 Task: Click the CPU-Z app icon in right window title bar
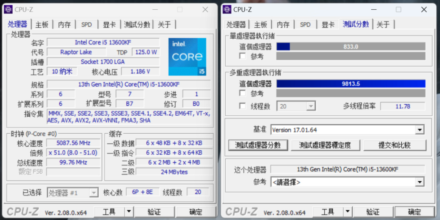(227, 9)
